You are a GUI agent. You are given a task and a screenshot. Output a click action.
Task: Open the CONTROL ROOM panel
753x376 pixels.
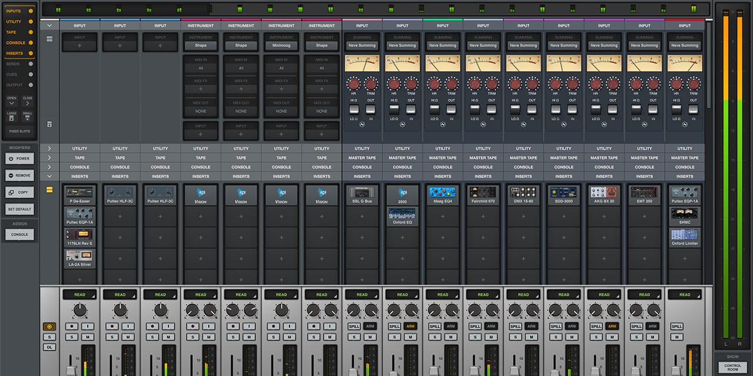click(x=733, y=367)
